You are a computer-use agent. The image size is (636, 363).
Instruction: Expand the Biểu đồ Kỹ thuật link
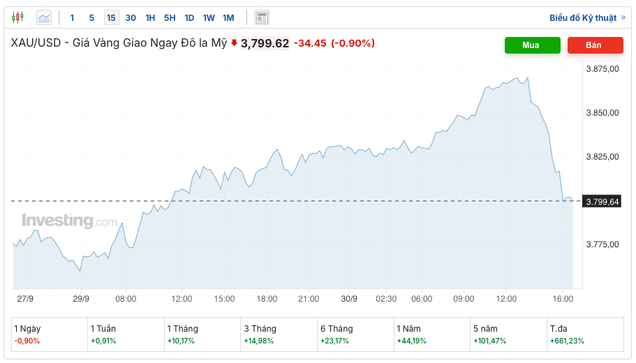587,17
